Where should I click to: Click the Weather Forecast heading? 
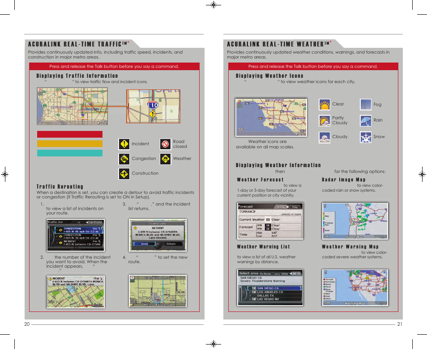(x=260, y=180)
